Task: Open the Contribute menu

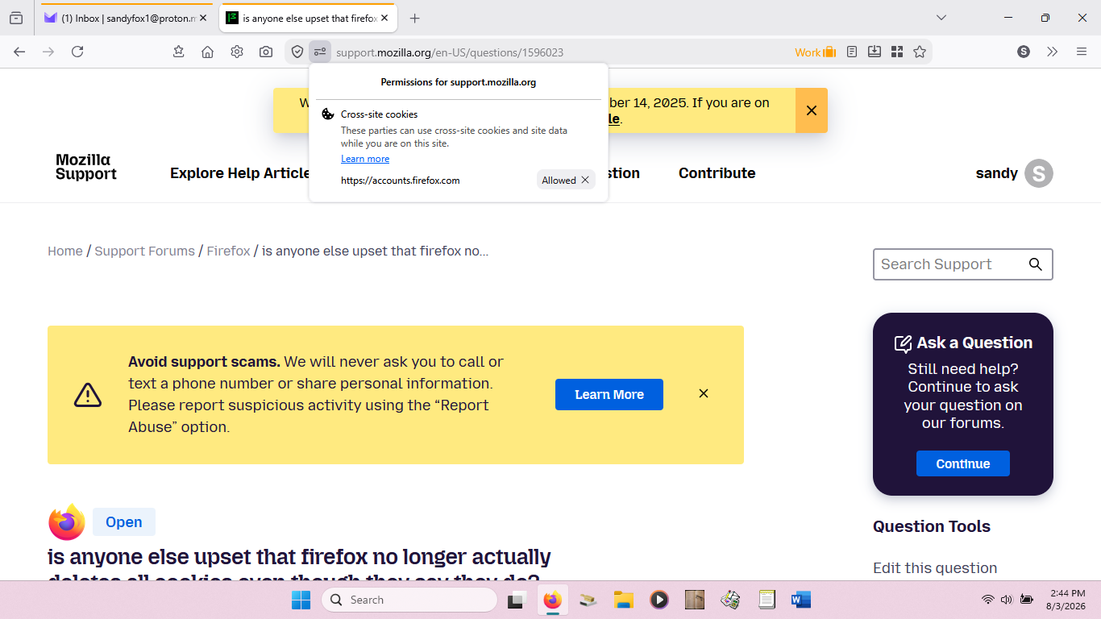Action: pos(717,173)
